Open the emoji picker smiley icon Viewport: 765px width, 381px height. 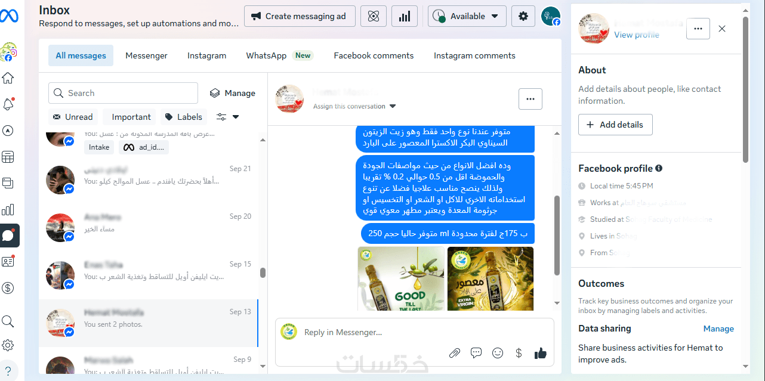pyautogui.click(x=498, y=353)
